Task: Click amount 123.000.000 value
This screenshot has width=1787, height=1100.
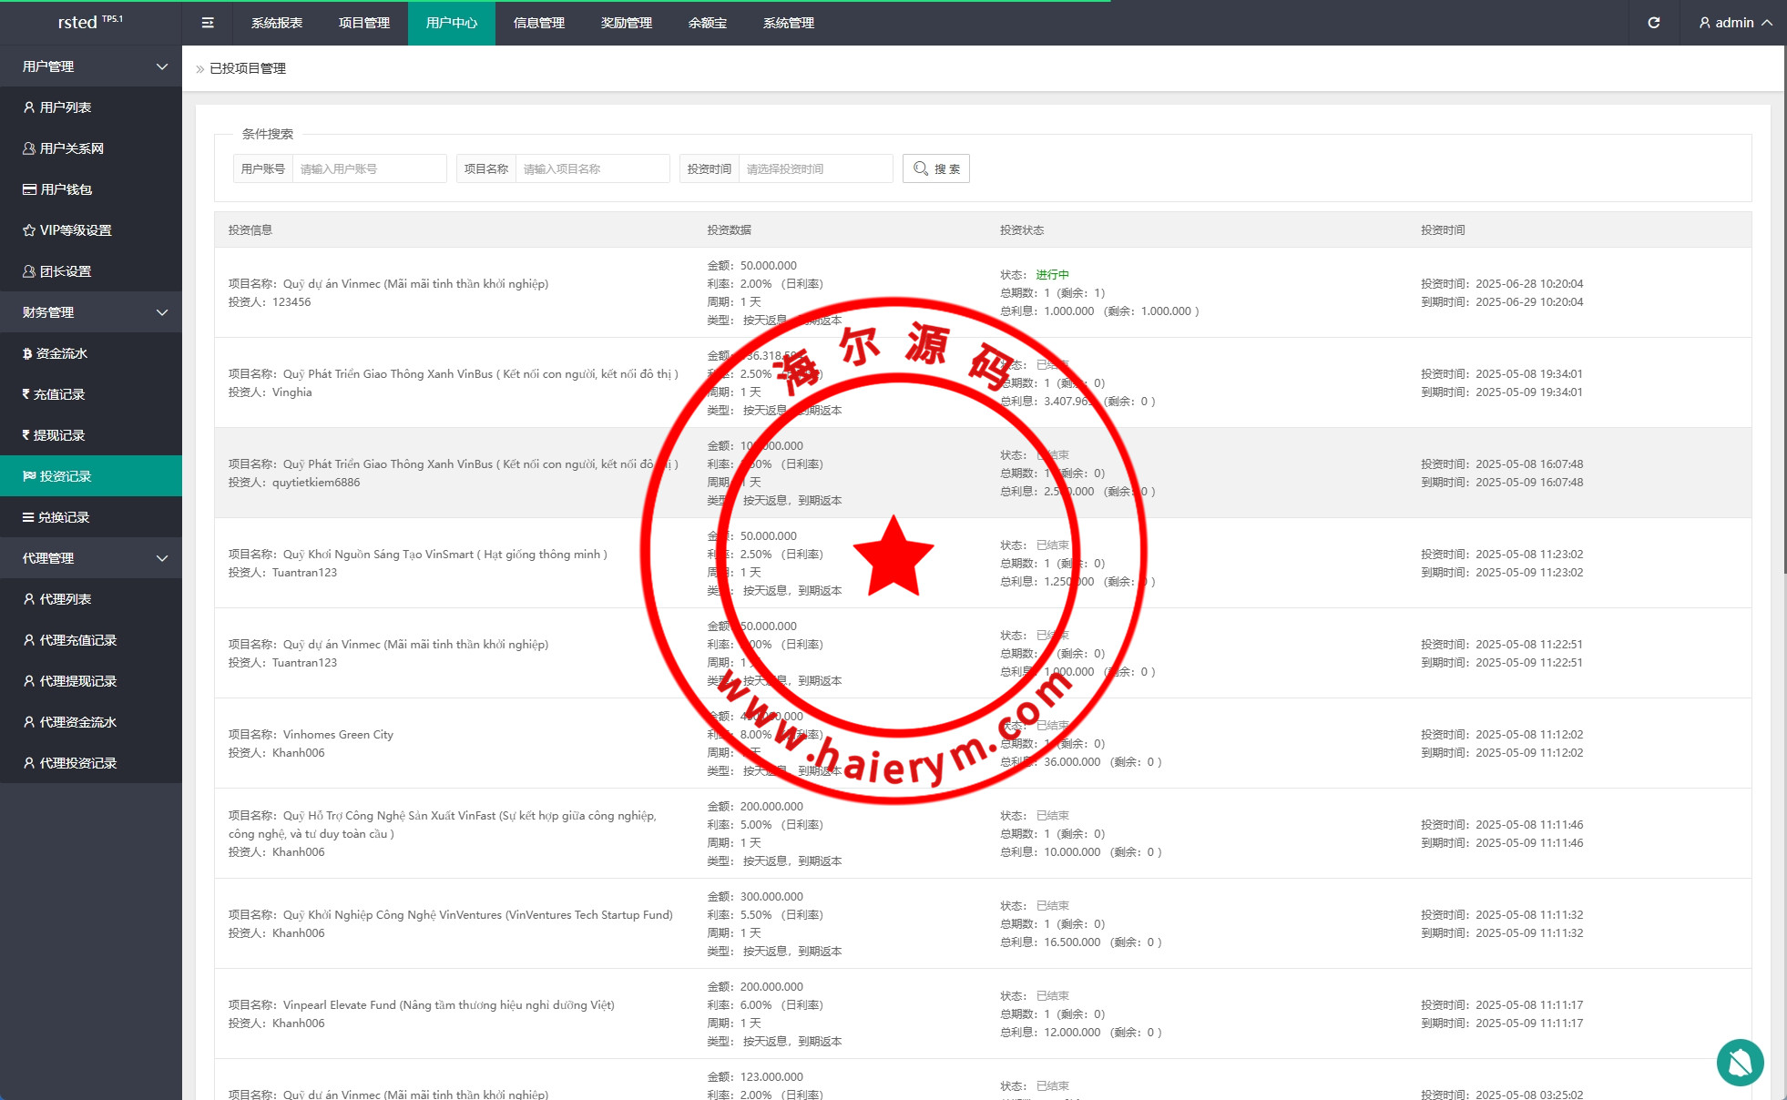Action: [771, 1077]
